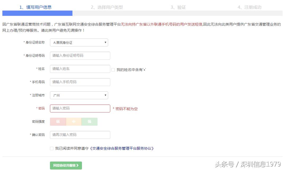
Task: Open the 注册城市 dropdown showing 广州
Action: click(x=79, y=95)
